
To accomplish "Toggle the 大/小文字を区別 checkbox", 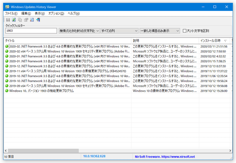I will click(x=185, y=31).
